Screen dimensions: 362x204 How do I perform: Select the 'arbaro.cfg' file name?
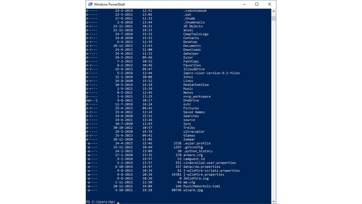point(193,155)
